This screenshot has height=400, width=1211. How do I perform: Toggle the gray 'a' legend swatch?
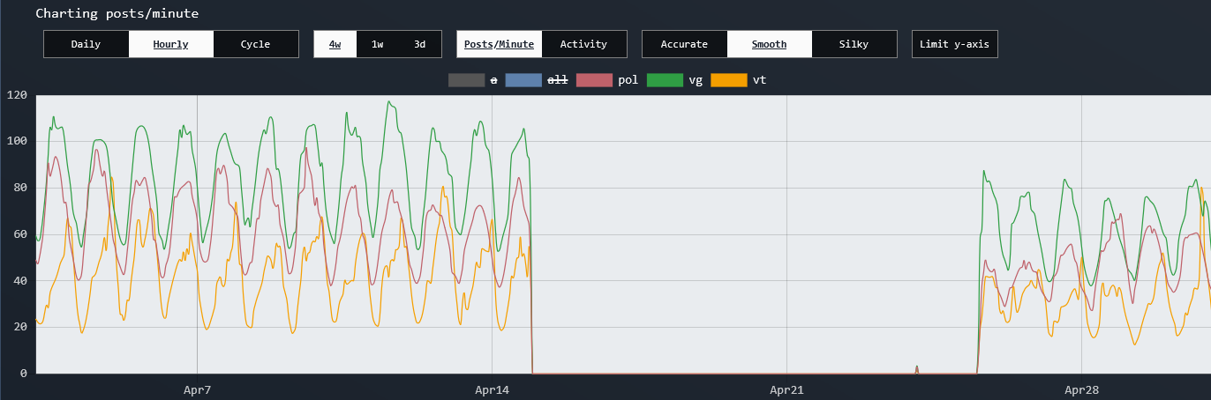tap(467, 80)
